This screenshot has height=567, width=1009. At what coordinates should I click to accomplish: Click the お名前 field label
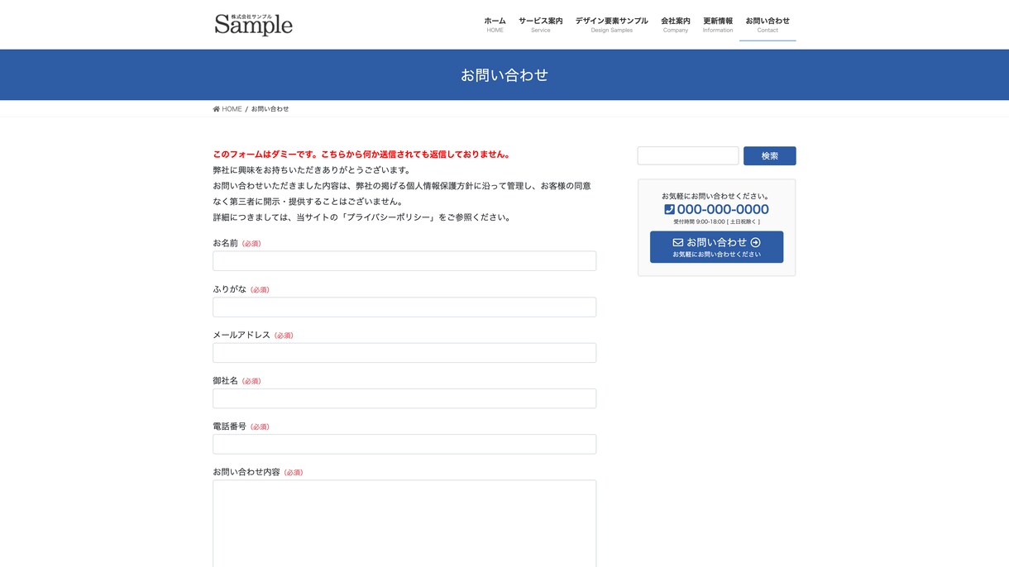click(x=225, y=243)
